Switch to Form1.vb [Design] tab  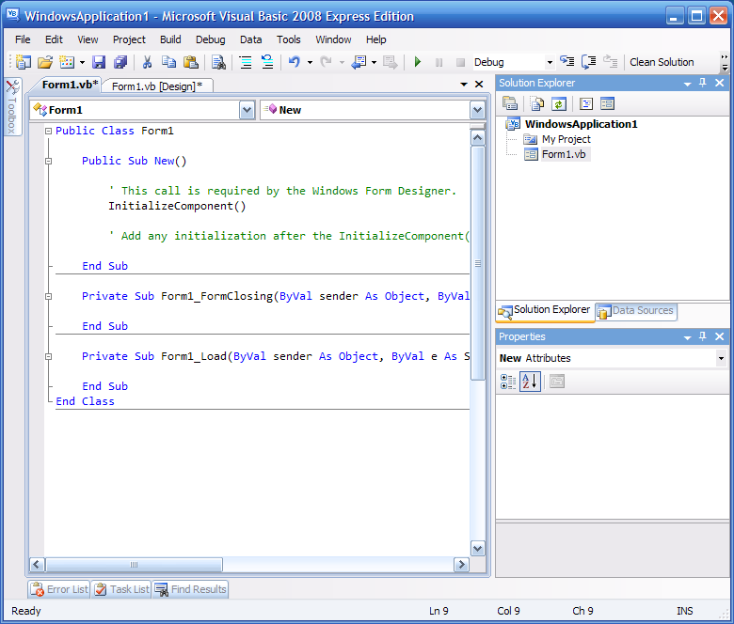[x=157, y=86]
